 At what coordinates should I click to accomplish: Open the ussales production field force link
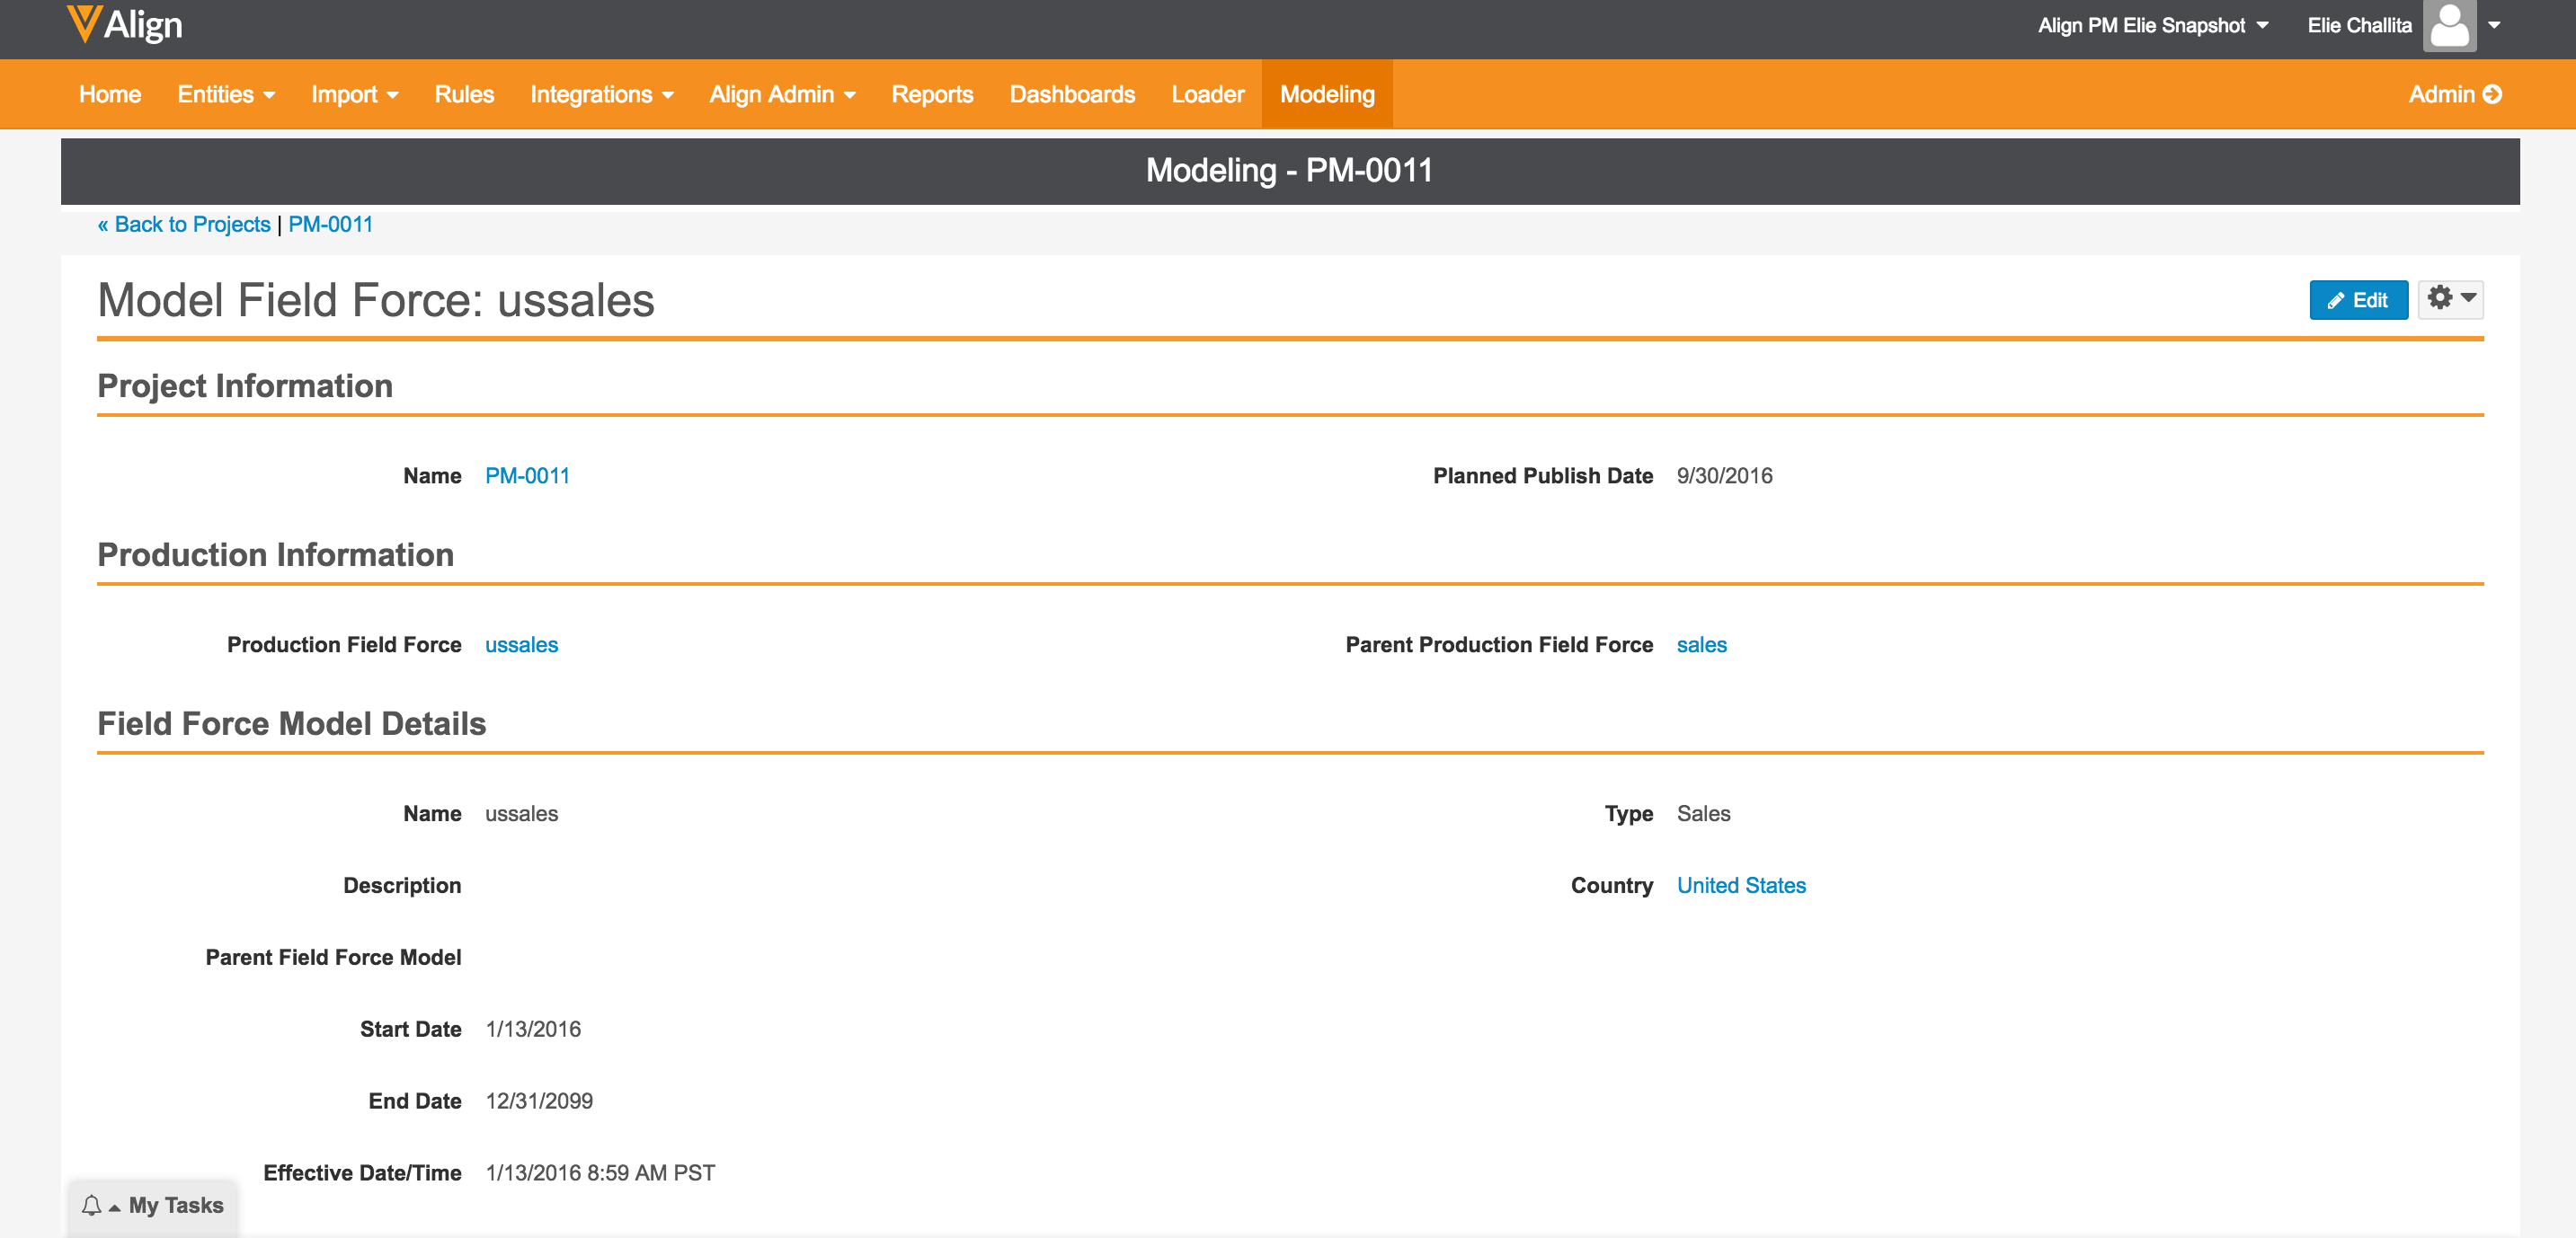coord(521,644)
